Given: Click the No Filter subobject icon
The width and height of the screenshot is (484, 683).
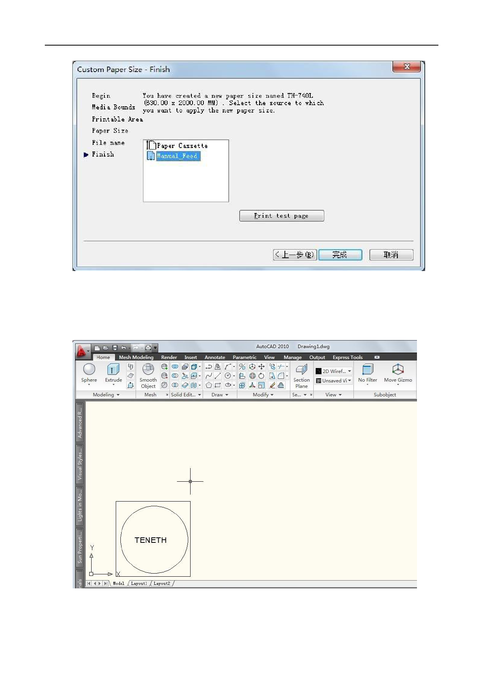Looking at the screenshot, I should tap(367, 370).
